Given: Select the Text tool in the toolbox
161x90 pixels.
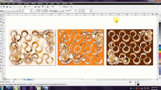Looking at the screenshot, I should [x=1, y=46].
